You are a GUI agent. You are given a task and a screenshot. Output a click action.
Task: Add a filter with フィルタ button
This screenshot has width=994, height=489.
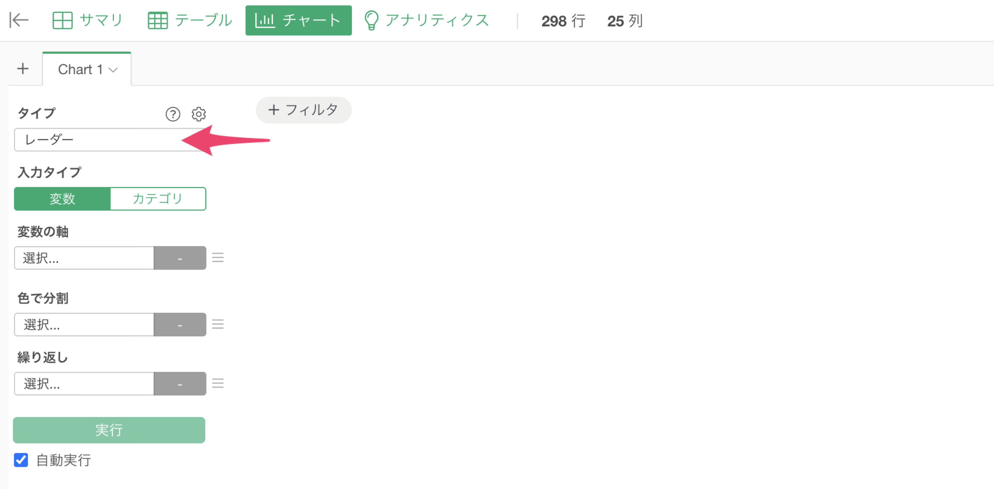304,110
